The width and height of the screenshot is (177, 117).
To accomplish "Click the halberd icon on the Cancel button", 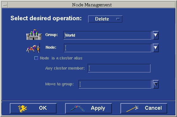I will [x=132, y=108].
